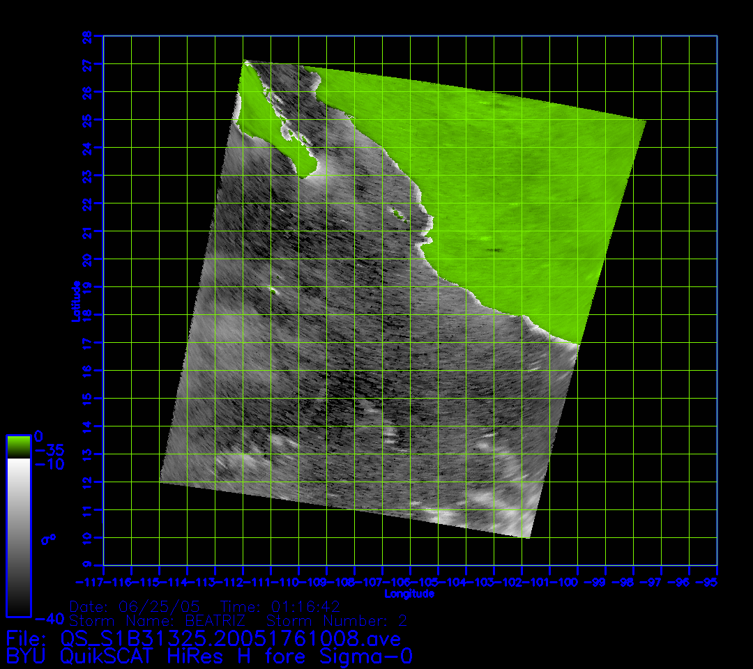Click the Longitude axis title
The image size is (753, 669).
click(x=409, y=594)
